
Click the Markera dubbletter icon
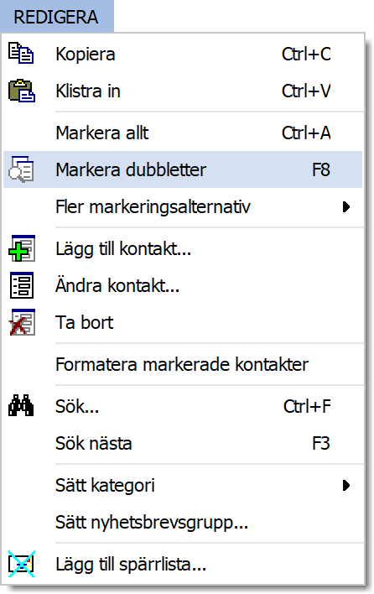[x=21, y=169]
